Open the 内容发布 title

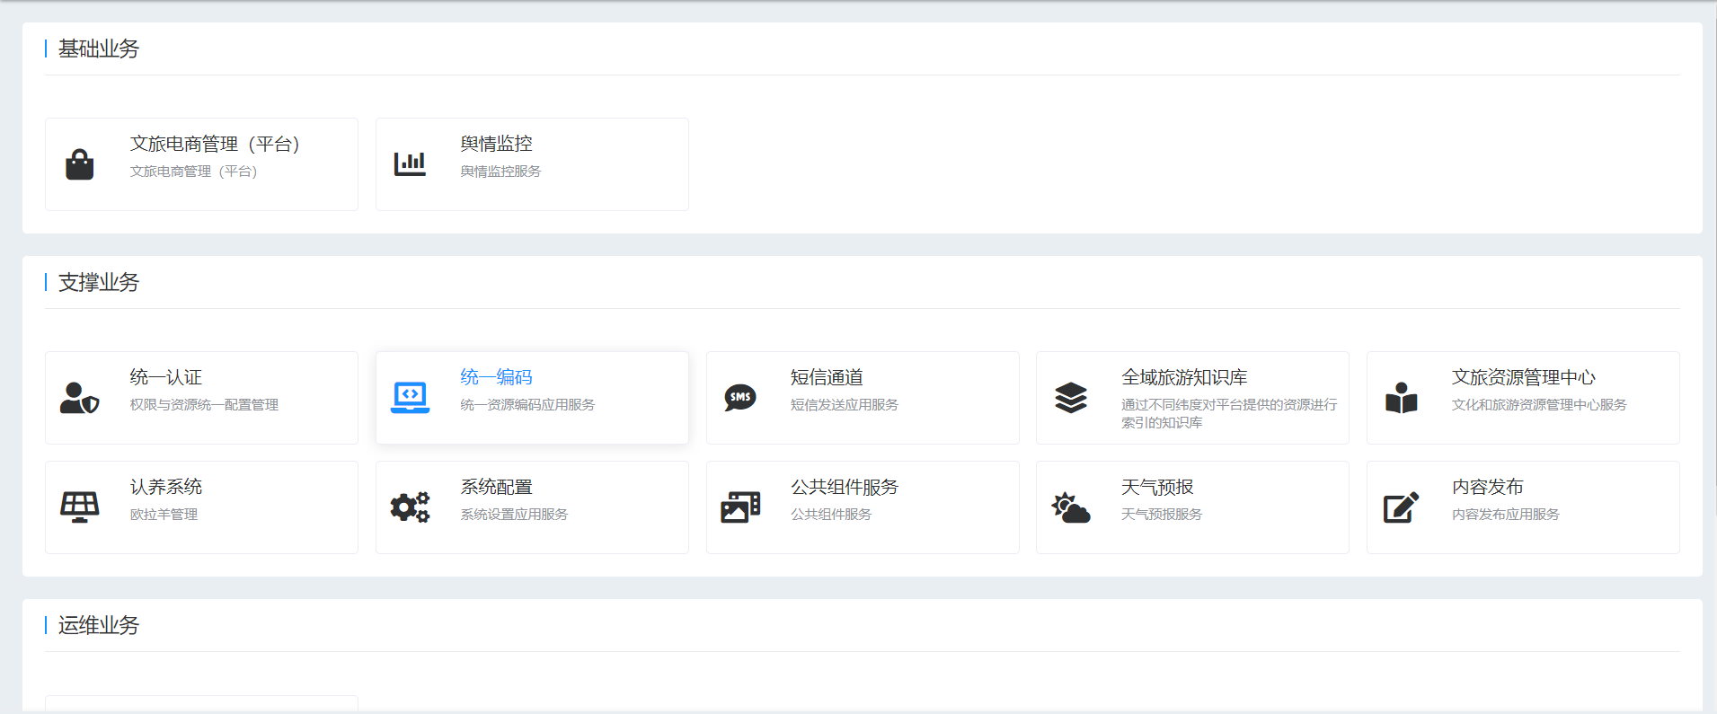(1488, 487)
